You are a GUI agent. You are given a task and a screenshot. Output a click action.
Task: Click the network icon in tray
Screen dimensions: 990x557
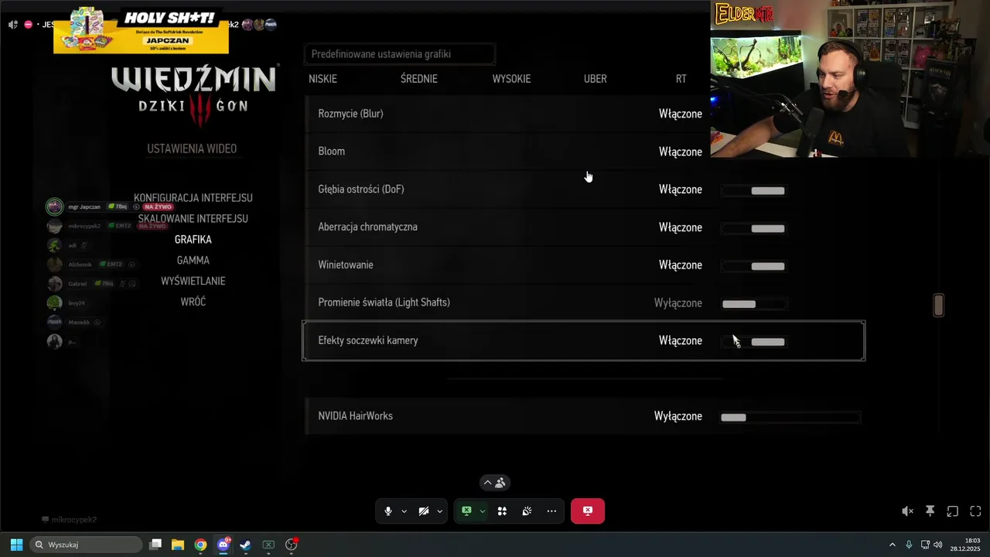click(925, 545)
